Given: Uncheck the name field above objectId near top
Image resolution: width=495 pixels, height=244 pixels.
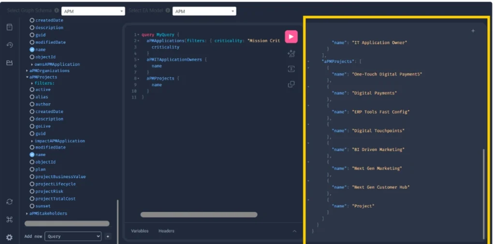Looking at the screenshot, I should pyautogui.click(x=32, y=50).
